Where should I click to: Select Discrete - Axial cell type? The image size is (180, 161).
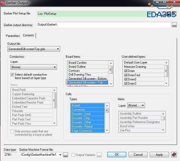tap(88, 114)
